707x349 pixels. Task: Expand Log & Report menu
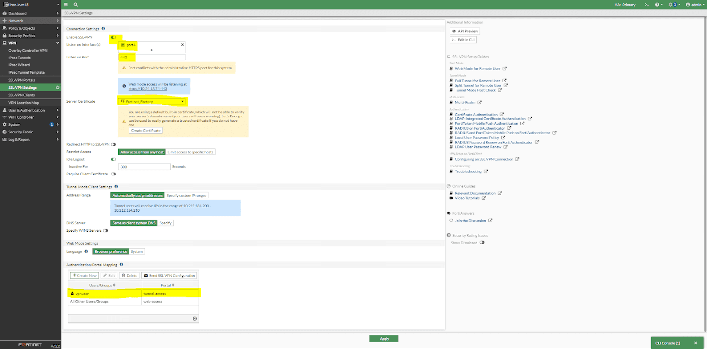tap(30, 140)
